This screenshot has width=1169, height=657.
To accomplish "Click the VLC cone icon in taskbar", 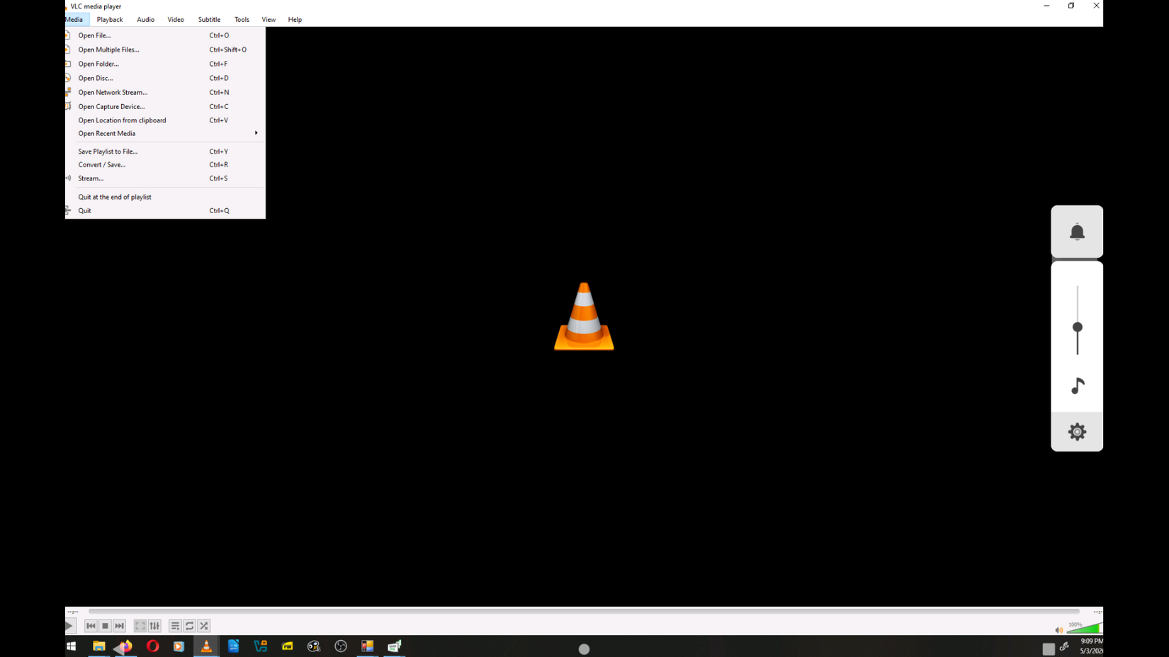I will 206,646.
